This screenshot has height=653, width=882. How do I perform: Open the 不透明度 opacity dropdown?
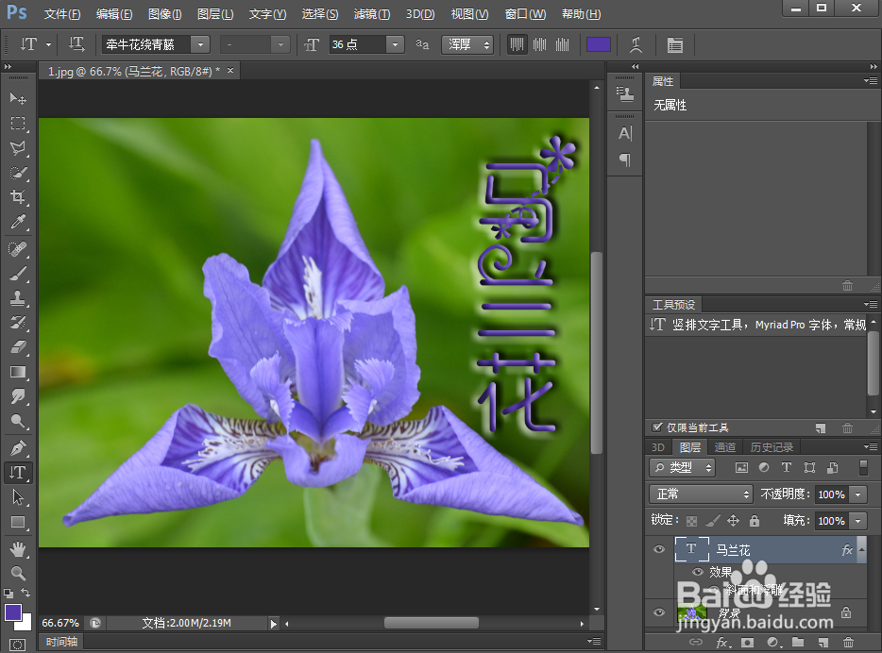(858, 494)
